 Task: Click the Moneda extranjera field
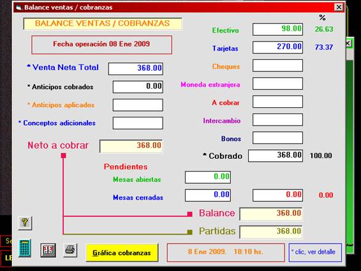click(x=277, y=84)
